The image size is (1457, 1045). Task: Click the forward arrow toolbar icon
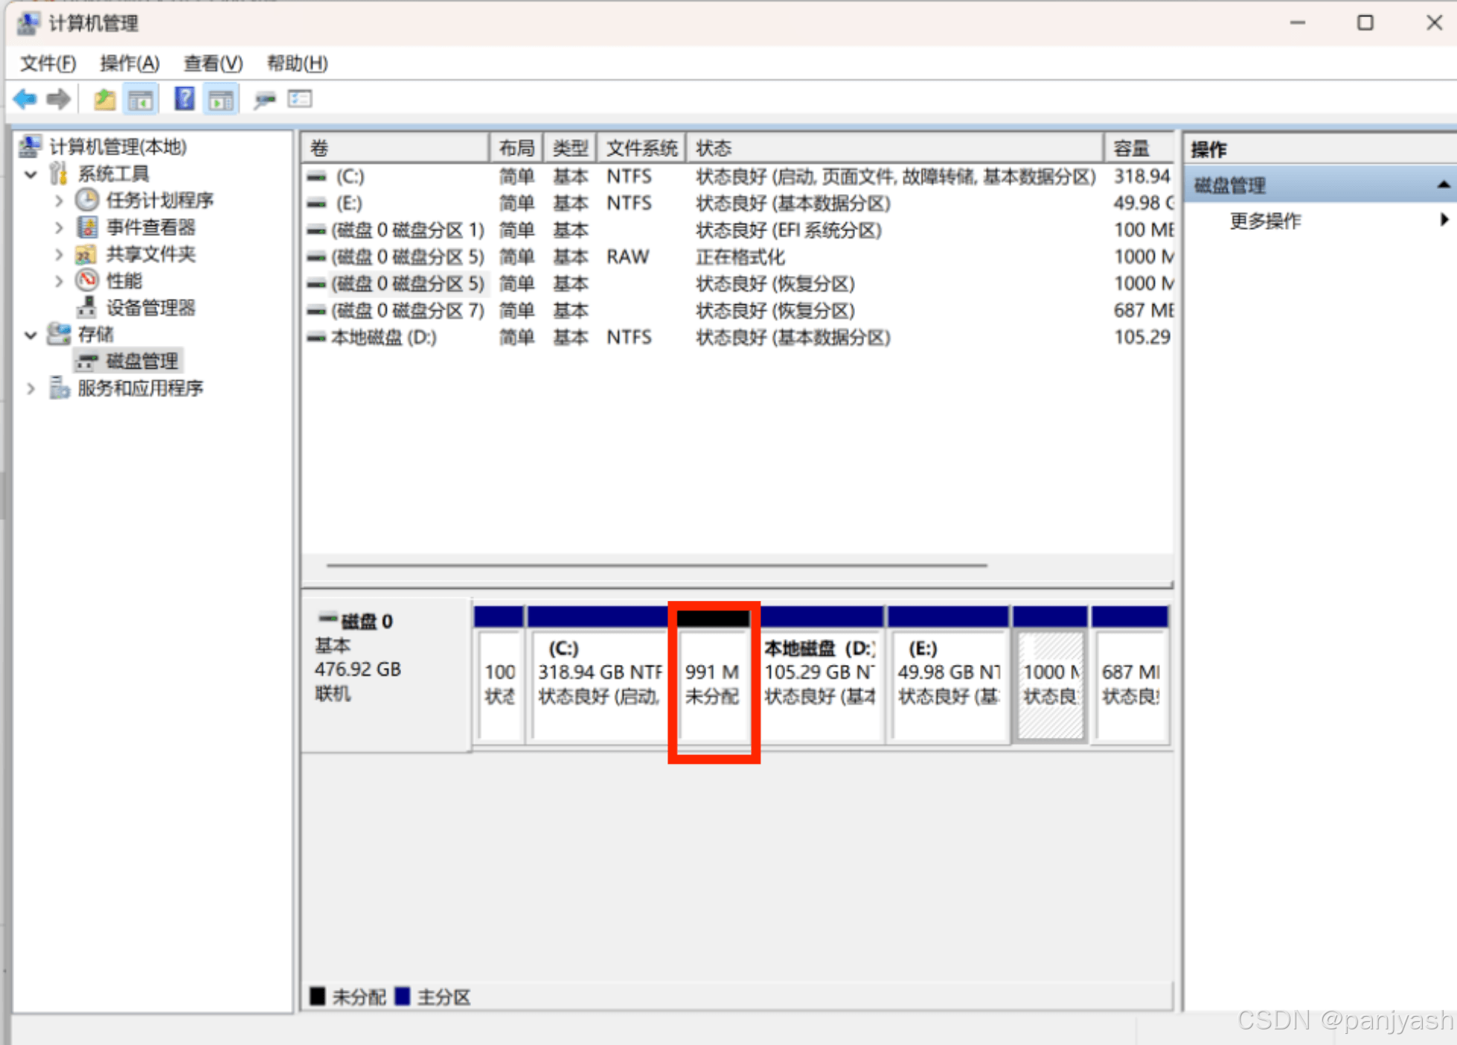pos(58,99)
